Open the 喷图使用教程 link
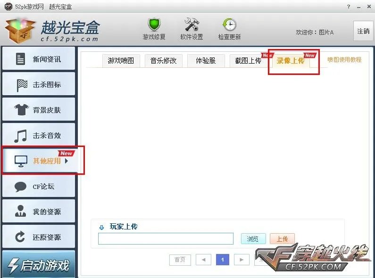 coord(344,60)
